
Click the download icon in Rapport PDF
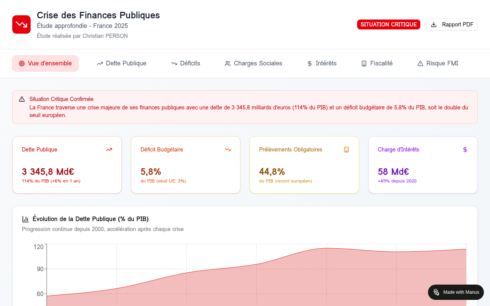tap(434, 24)
